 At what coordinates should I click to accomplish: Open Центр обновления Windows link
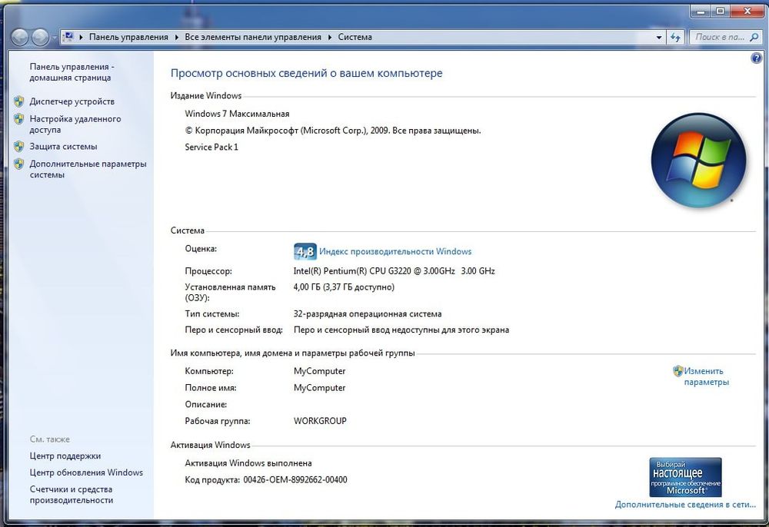pyautogui.click(x=86, y=472)
